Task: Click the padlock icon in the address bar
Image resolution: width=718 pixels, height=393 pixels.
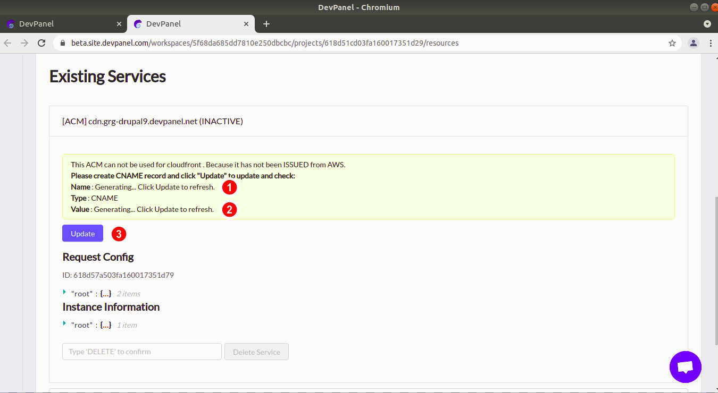Action: [x=62, y=43]
